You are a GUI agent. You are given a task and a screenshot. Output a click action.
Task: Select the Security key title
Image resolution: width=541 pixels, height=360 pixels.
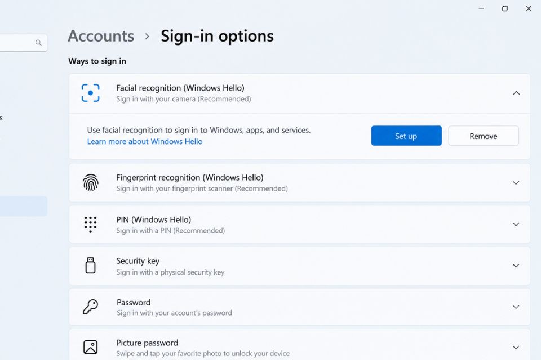[138, 261]
